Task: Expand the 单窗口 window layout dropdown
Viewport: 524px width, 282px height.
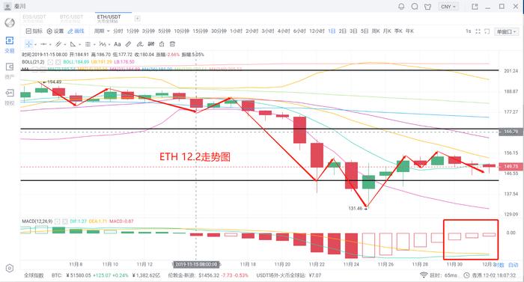Action: (506, 31)
